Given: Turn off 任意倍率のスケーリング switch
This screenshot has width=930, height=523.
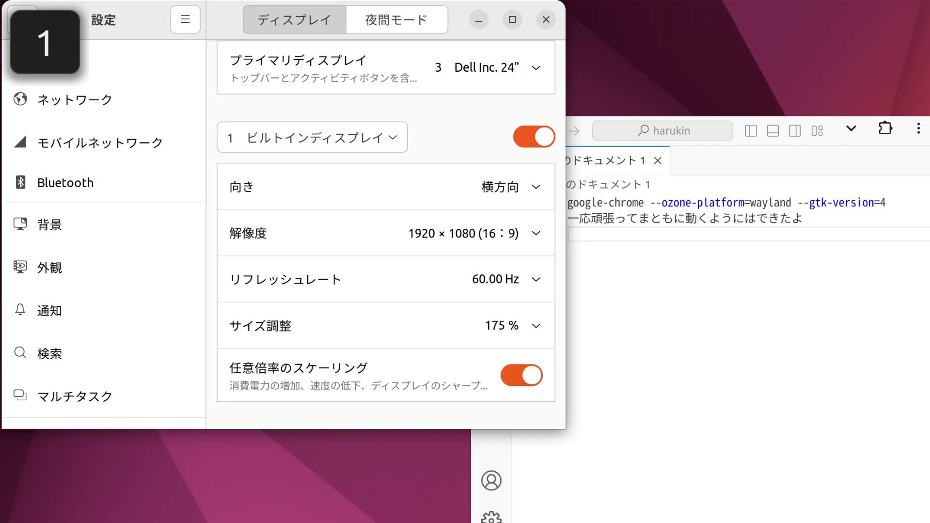Looking at the screenshot, I should [521, 375].
